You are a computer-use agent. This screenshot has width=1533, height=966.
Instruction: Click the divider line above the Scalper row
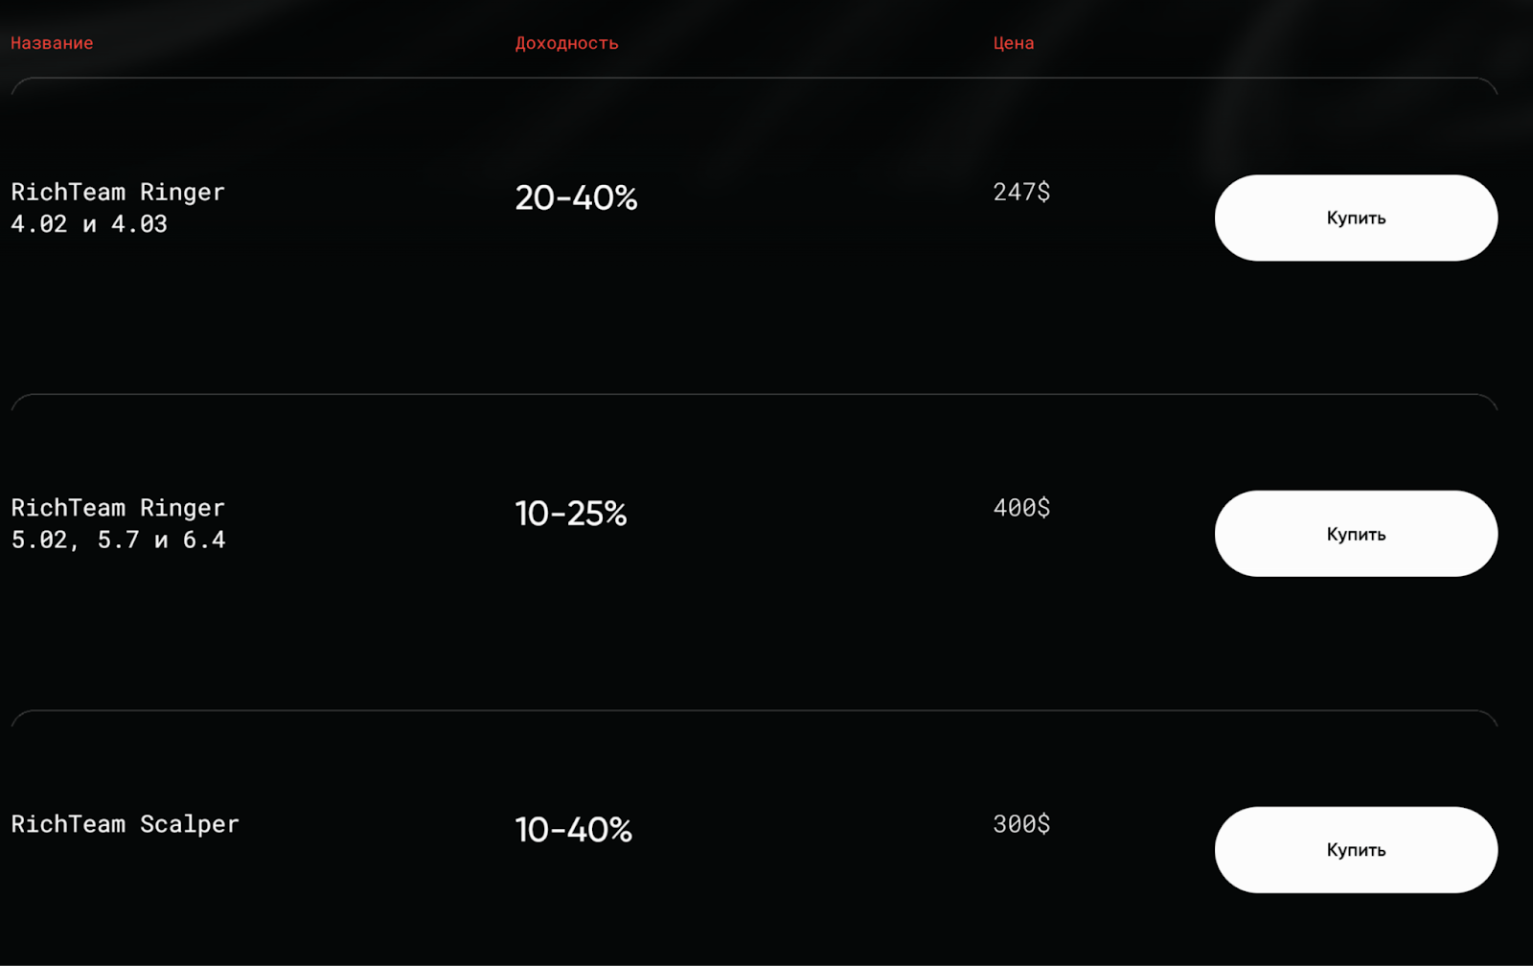click(754, 711)
